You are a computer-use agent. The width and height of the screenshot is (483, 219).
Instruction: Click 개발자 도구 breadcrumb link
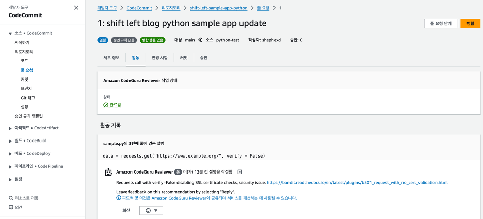[x=107, y=8]
